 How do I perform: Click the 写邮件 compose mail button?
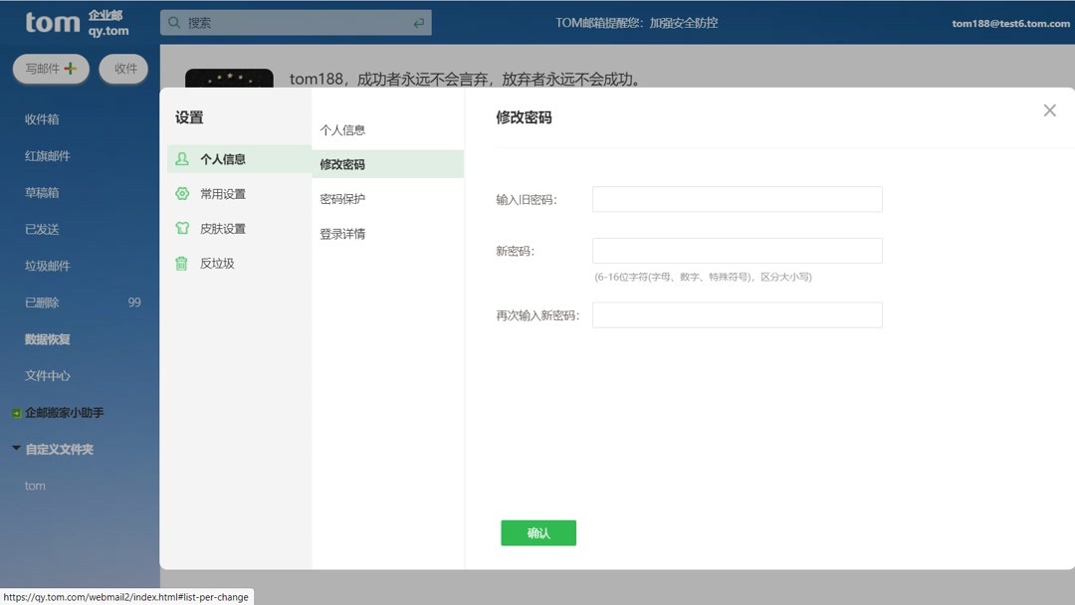[50, 68]
